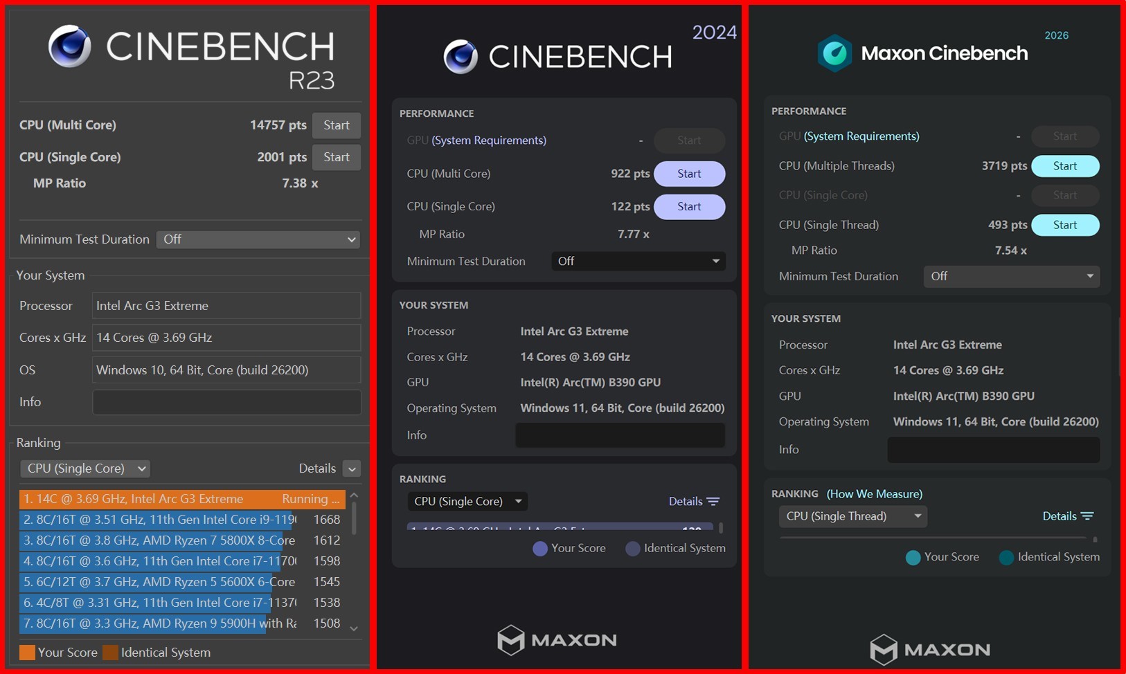This screenshot has width=1126, height=674.
Task: Click the 122 pts single core score in 2024
Action: point(630,206)
